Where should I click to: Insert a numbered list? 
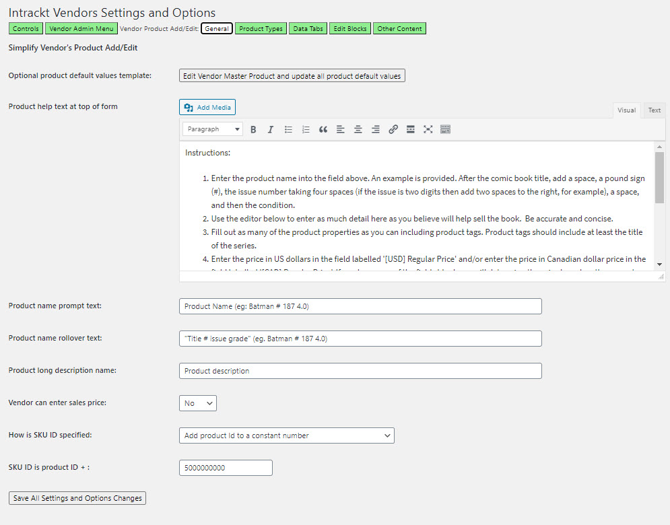point(306,129)
